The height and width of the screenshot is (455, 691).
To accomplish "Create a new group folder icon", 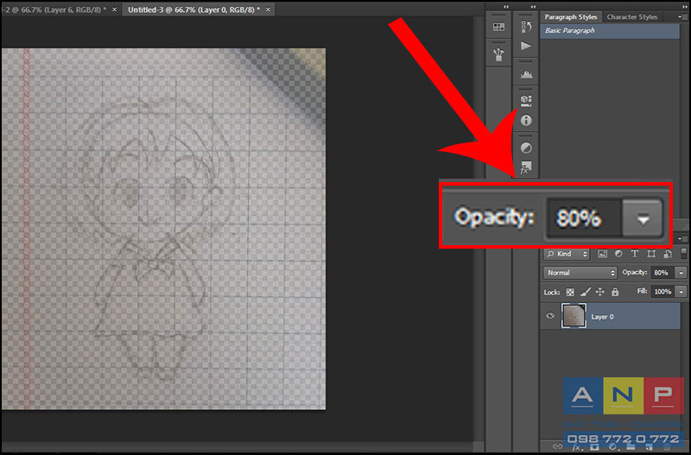I will 631,446.
